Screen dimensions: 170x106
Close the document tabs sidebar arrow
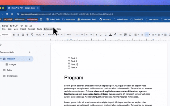point(1,45)
